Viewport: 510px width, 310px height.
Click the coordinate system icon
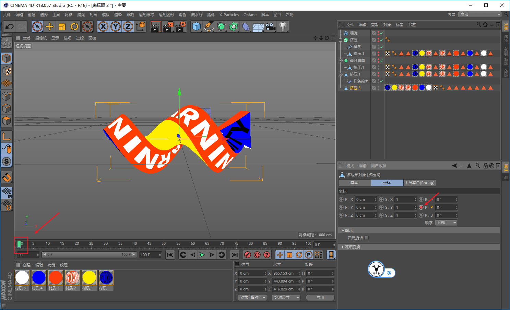(140, 26)
